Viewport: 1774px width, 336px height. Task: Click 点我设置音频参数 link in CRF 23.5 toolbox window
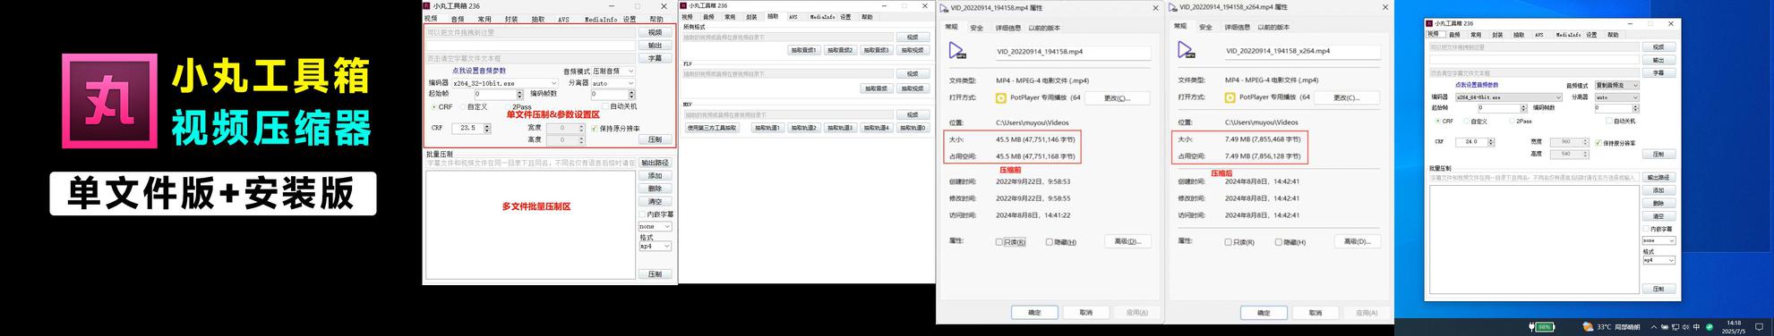coord(478,71)
